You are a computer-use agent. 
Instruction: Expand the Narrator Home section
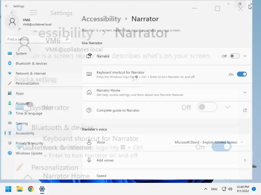[x=245, y=92]
